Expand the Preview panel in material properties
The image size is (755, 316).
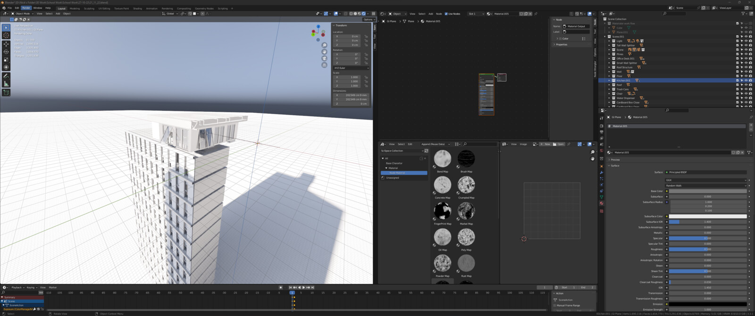point(615,160)
